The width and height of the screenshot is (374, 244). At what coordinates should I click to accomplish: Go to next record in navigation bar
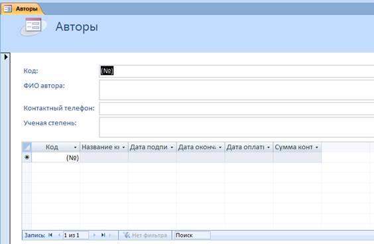(x=94, y=235)
